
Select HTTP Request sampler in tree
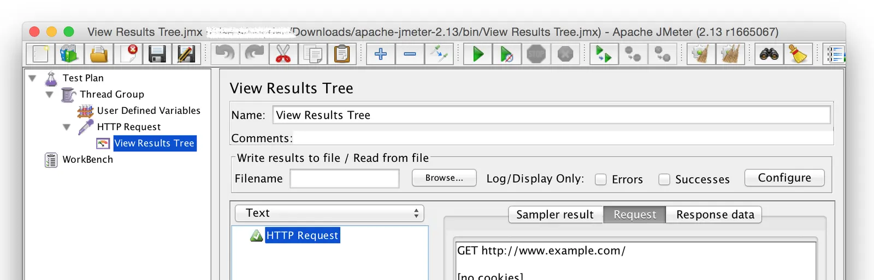point(129,127)
